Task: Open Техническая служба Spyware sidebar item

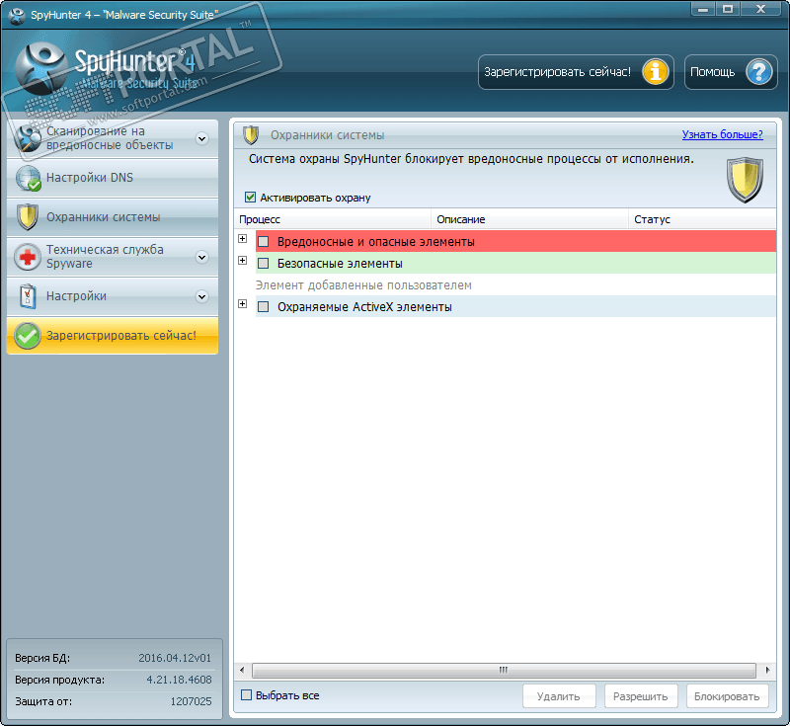Action: [x=113, y=257]
